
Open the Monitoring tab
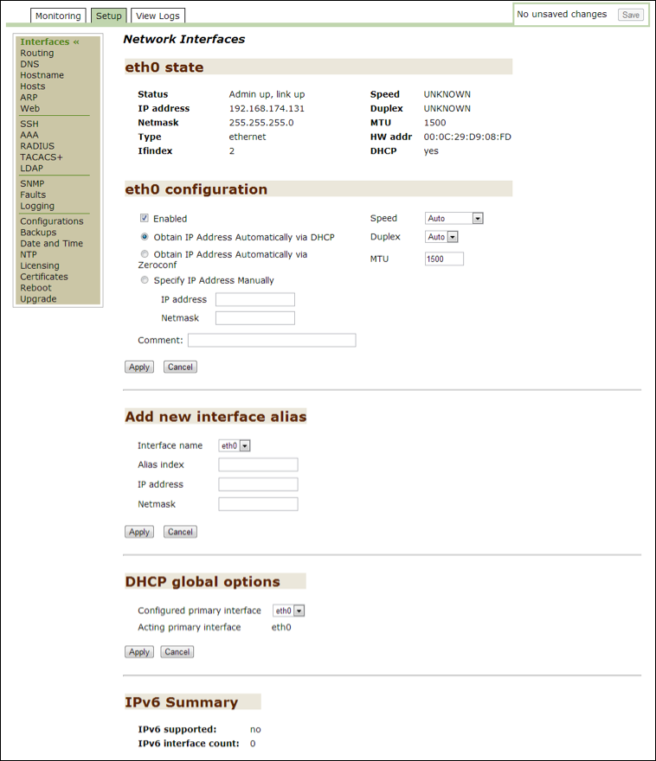point(59,16)
